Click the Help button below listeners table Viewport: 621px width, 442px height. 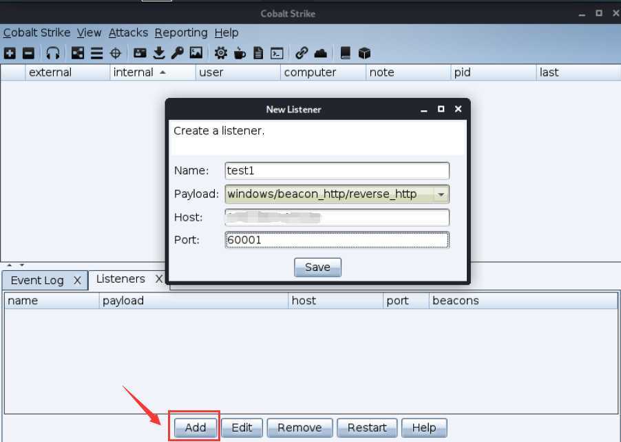click(424, 428)
